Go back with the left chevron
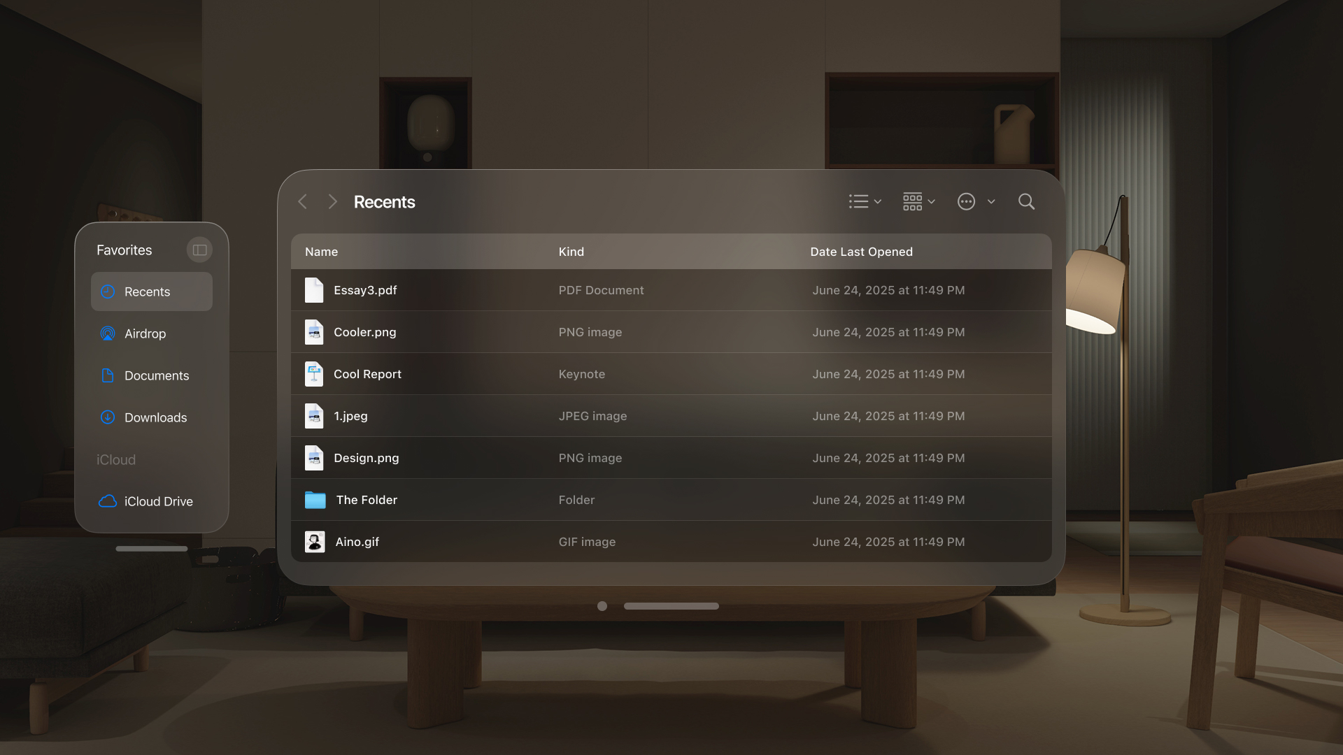 point(303,202)
